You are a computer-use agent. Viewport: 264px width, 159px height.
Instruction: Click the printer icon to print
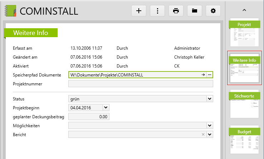coord(176,11)
